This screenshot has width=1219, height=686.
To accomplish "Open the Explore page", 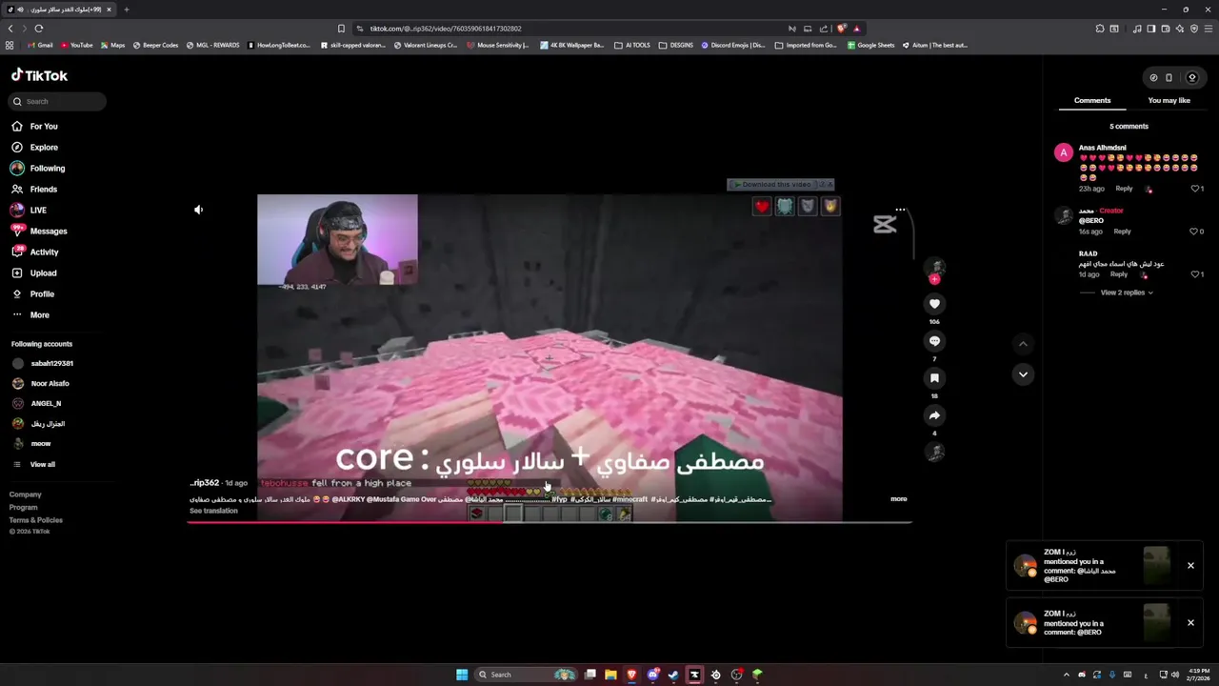I will (x=34, y=147).
